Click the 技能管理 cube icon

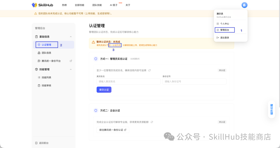point(37,69)
